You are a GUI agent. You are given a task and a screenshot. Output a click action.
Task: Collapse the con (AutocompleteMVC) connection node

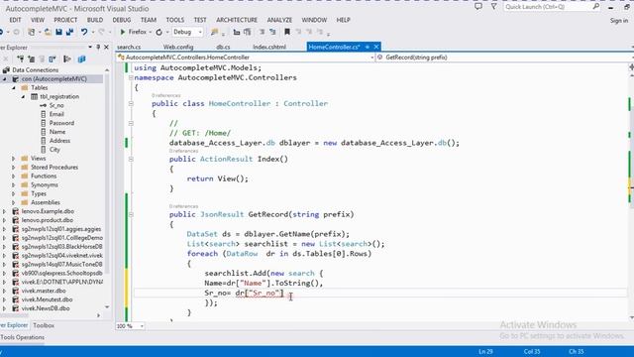(x=4, y=79)
